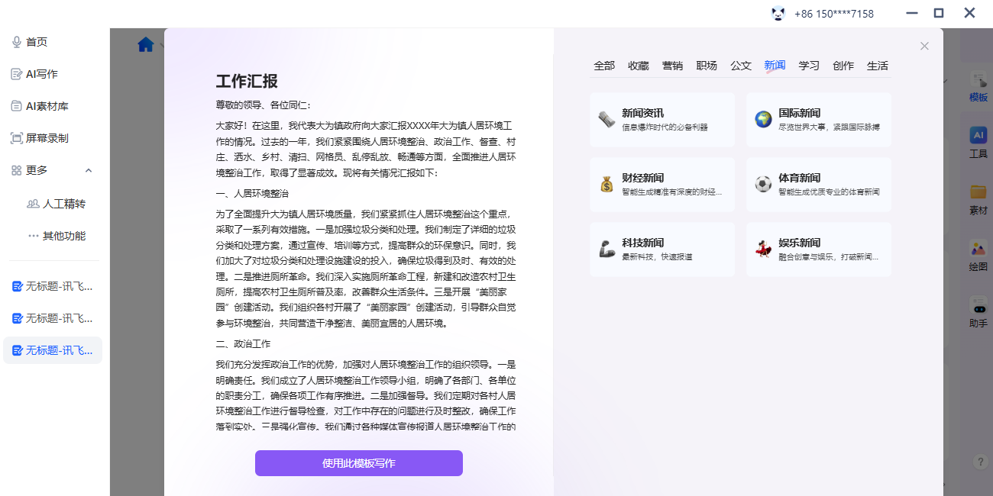Select the 其他功能 sidebar item
993x496 pixels.
coord(63,236)
